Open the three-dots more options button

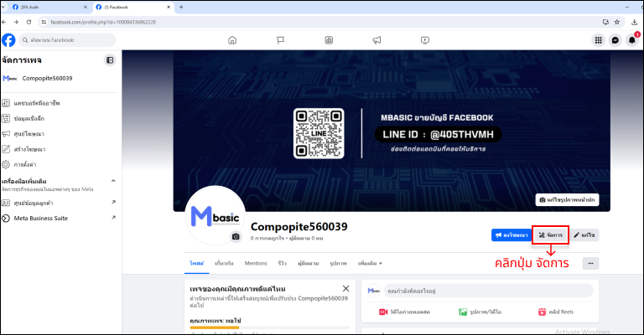(590, 263)
